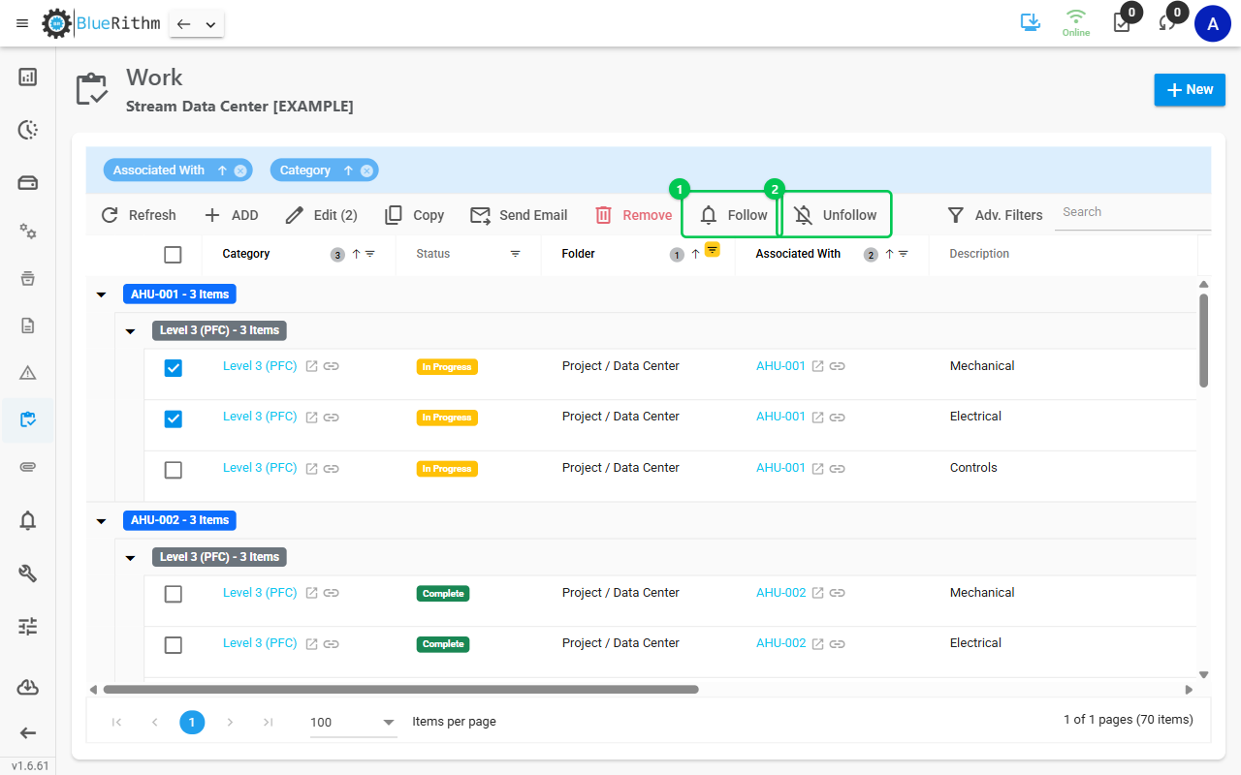Screen dimensions: 1241x775
Task: Collapse Level 3 (PFC) group under AHU-001
Action: pyautogui.click(x=130, y=331)
